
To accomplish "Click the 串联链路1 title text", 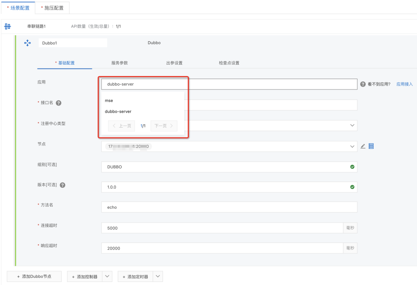I will 36,26.
